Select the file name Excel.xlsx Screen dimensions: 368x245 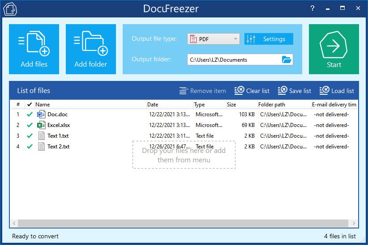point(59,125)
